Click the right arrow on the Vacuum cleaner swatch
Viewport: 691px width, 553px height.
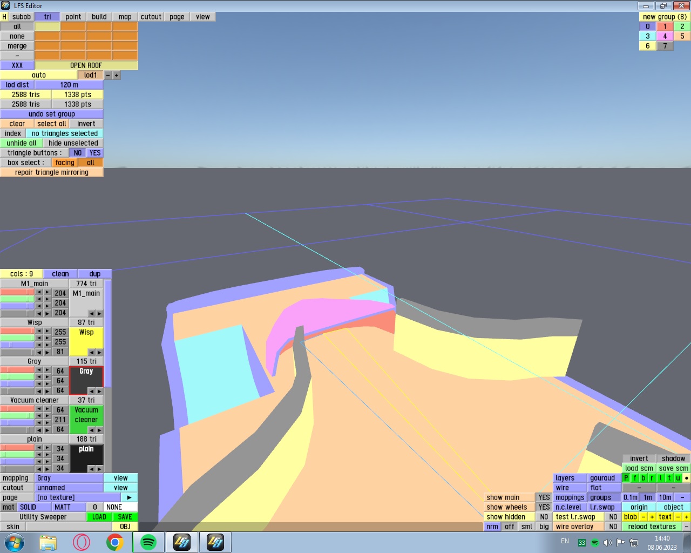[x=99, y=430]
